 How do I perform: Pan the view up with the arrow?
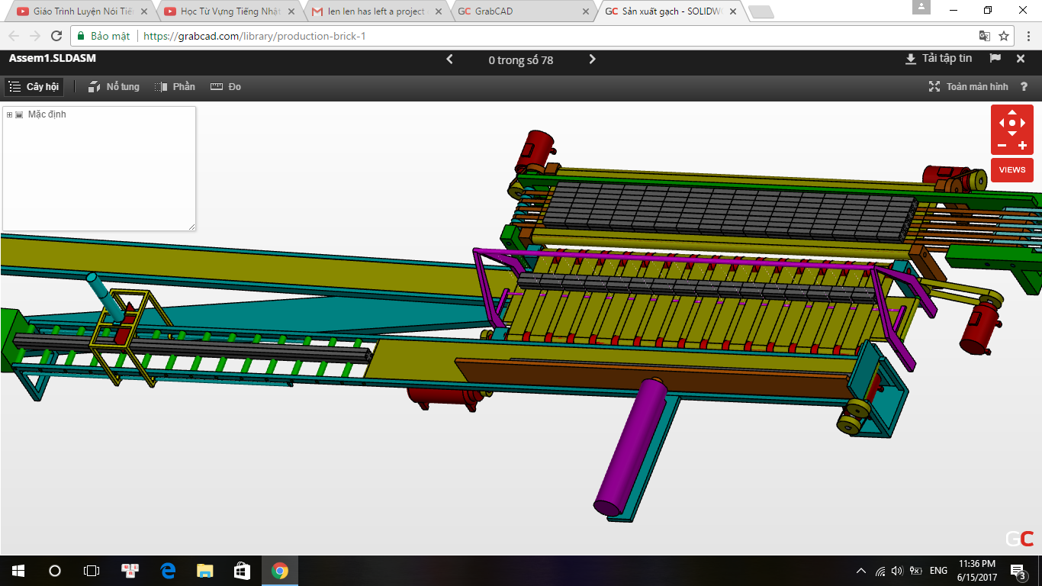tap(1012, 112)
